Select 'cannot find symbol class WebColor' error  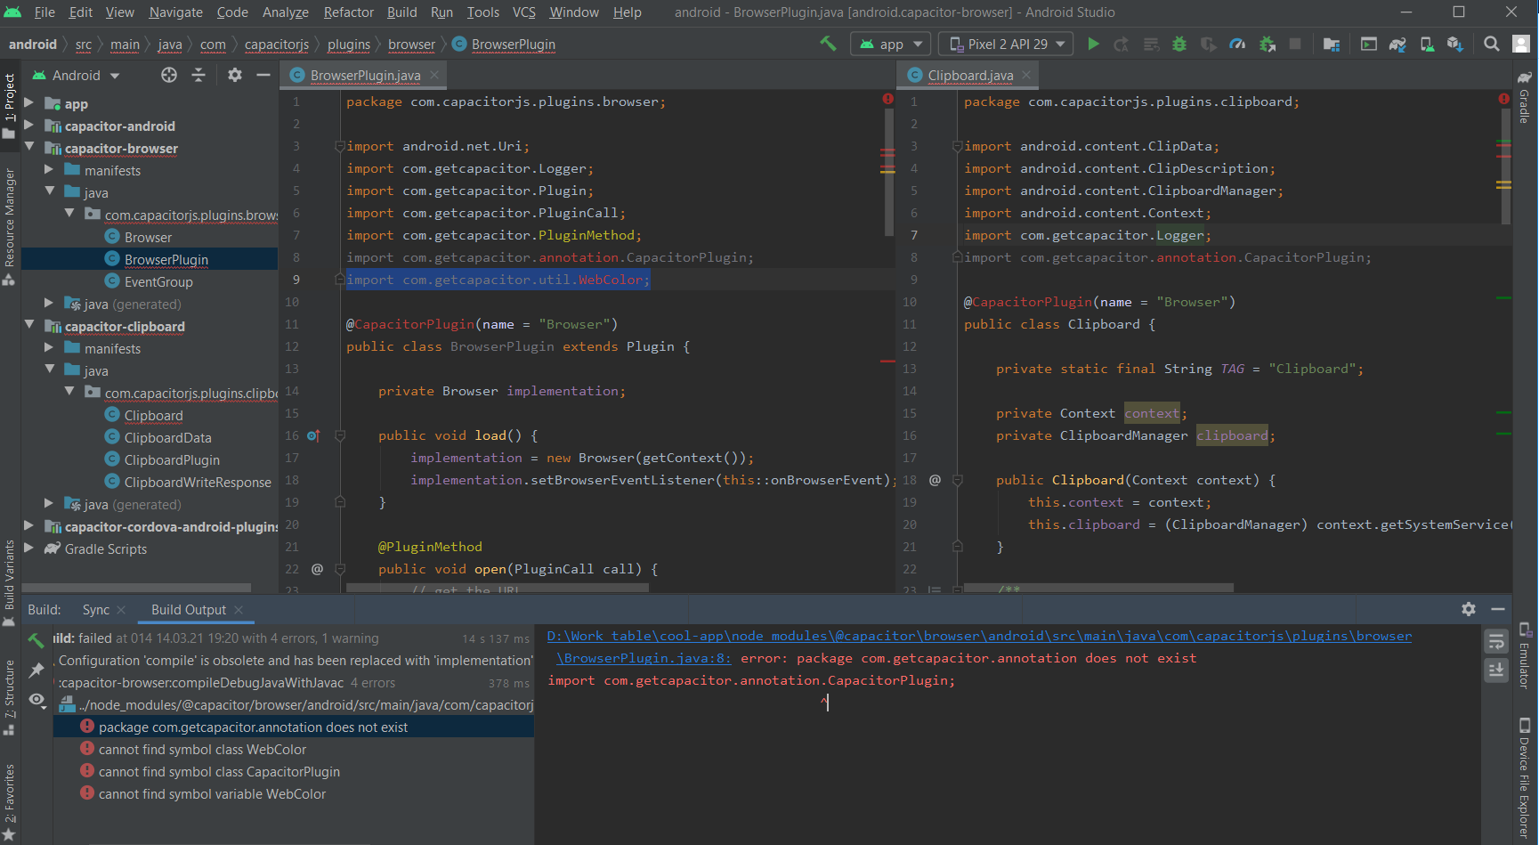202,750
